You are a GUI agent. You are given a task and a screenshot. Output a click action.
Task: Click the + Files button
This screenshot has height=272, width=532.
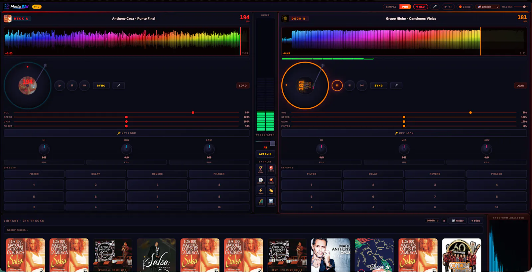[x=475, y=221]
